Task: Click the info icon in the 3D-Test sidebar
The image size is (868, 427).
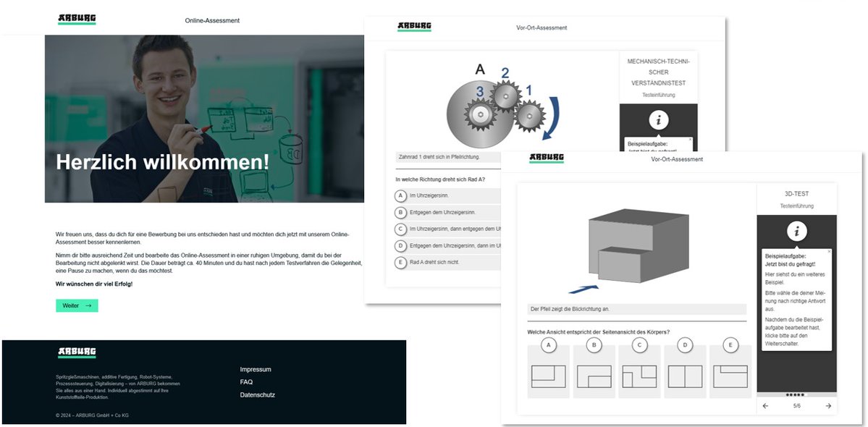Action: click(796, 231)
